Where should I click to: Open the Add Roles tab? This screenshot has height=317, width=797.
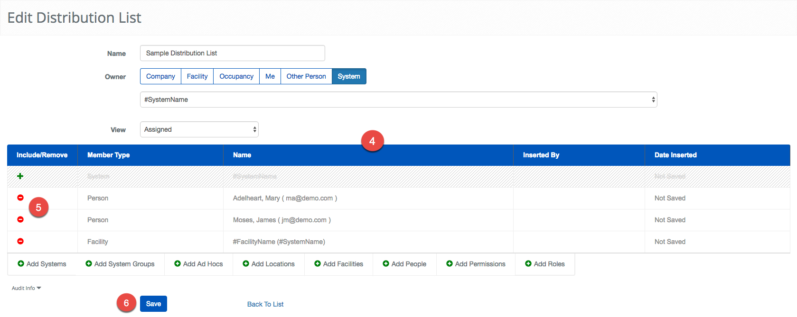[x=545, y=264]
